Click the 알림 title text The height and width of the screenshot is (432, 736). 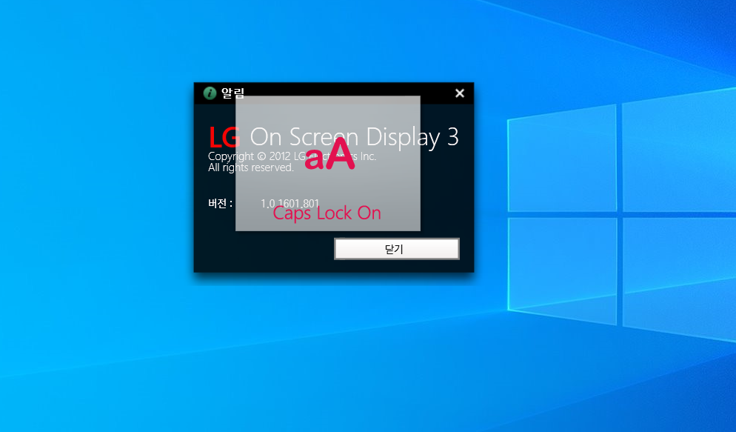(232, 93)
